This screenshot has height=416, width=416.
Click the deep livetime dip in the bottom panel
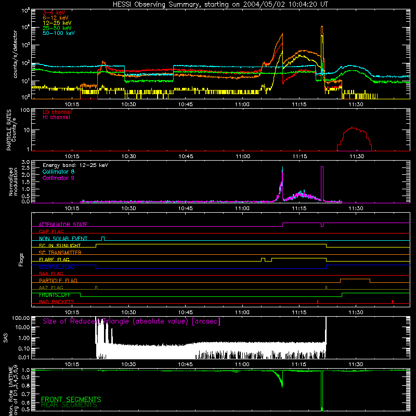tap(322, 391)
